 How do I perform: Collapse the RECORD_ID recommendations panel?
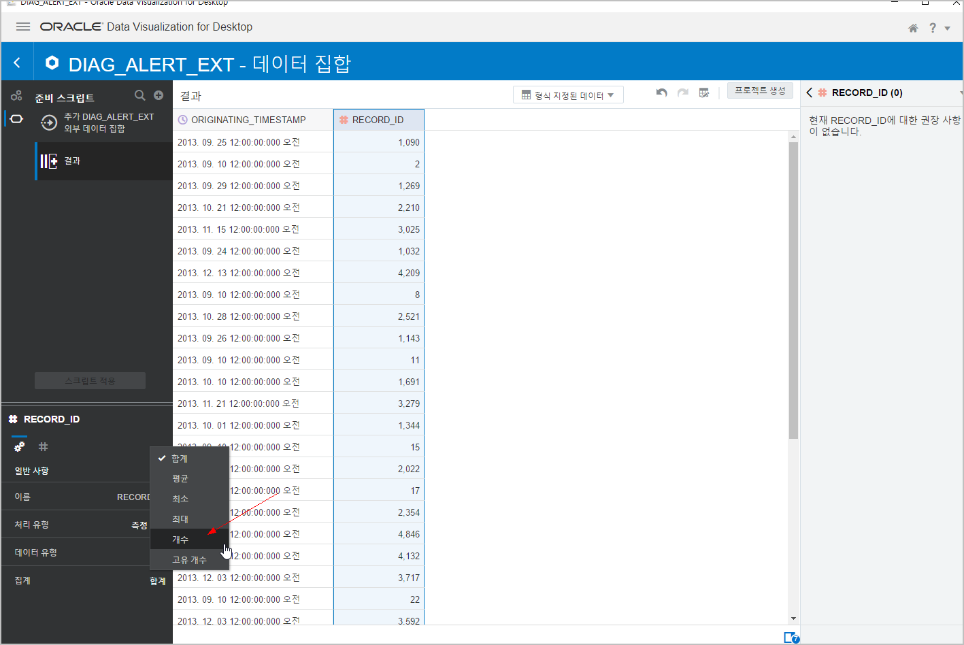pos(809,93)
